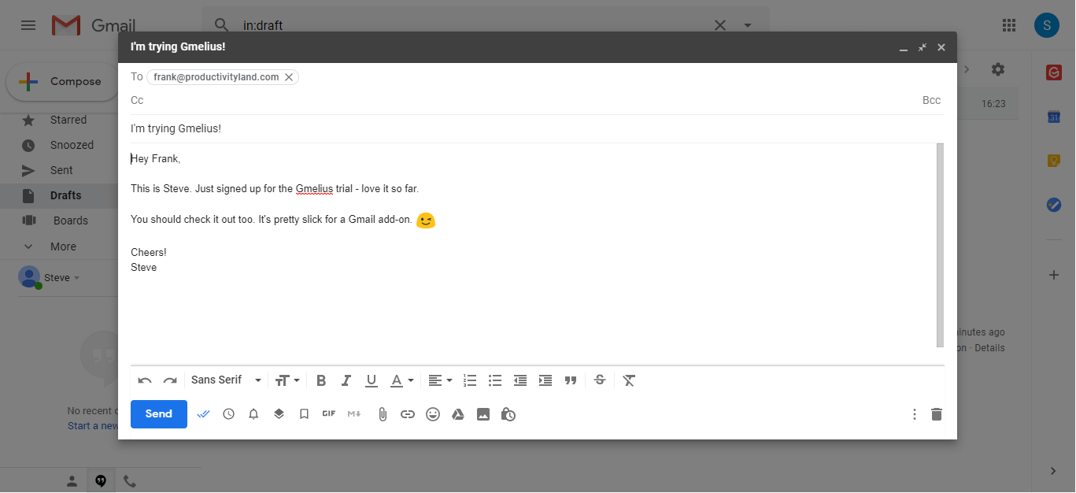This screenshot has height=493, width=1076.
Task: Open the Gmail main menu hamburger
Action: 28,25
